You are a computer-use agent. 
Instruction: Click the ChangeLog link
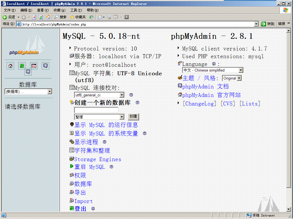(199, 104)
